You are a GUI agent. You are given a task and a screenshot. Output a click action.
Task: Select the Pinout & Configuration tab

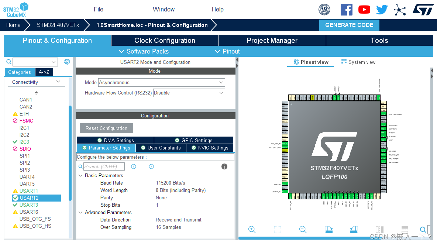tap(57, 41)
